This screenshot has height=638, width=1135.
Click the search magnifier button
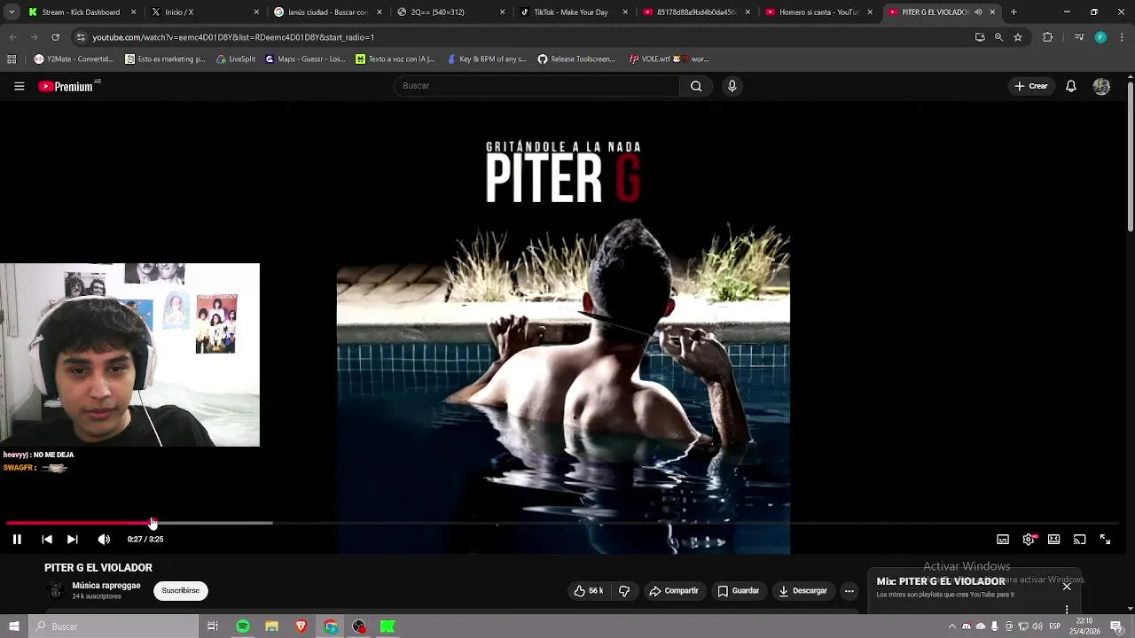click(x=696, y=86)
